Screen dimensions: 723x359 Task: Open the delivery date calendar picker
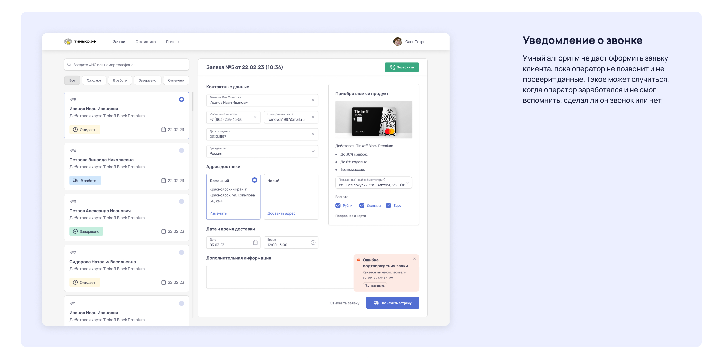255,243
